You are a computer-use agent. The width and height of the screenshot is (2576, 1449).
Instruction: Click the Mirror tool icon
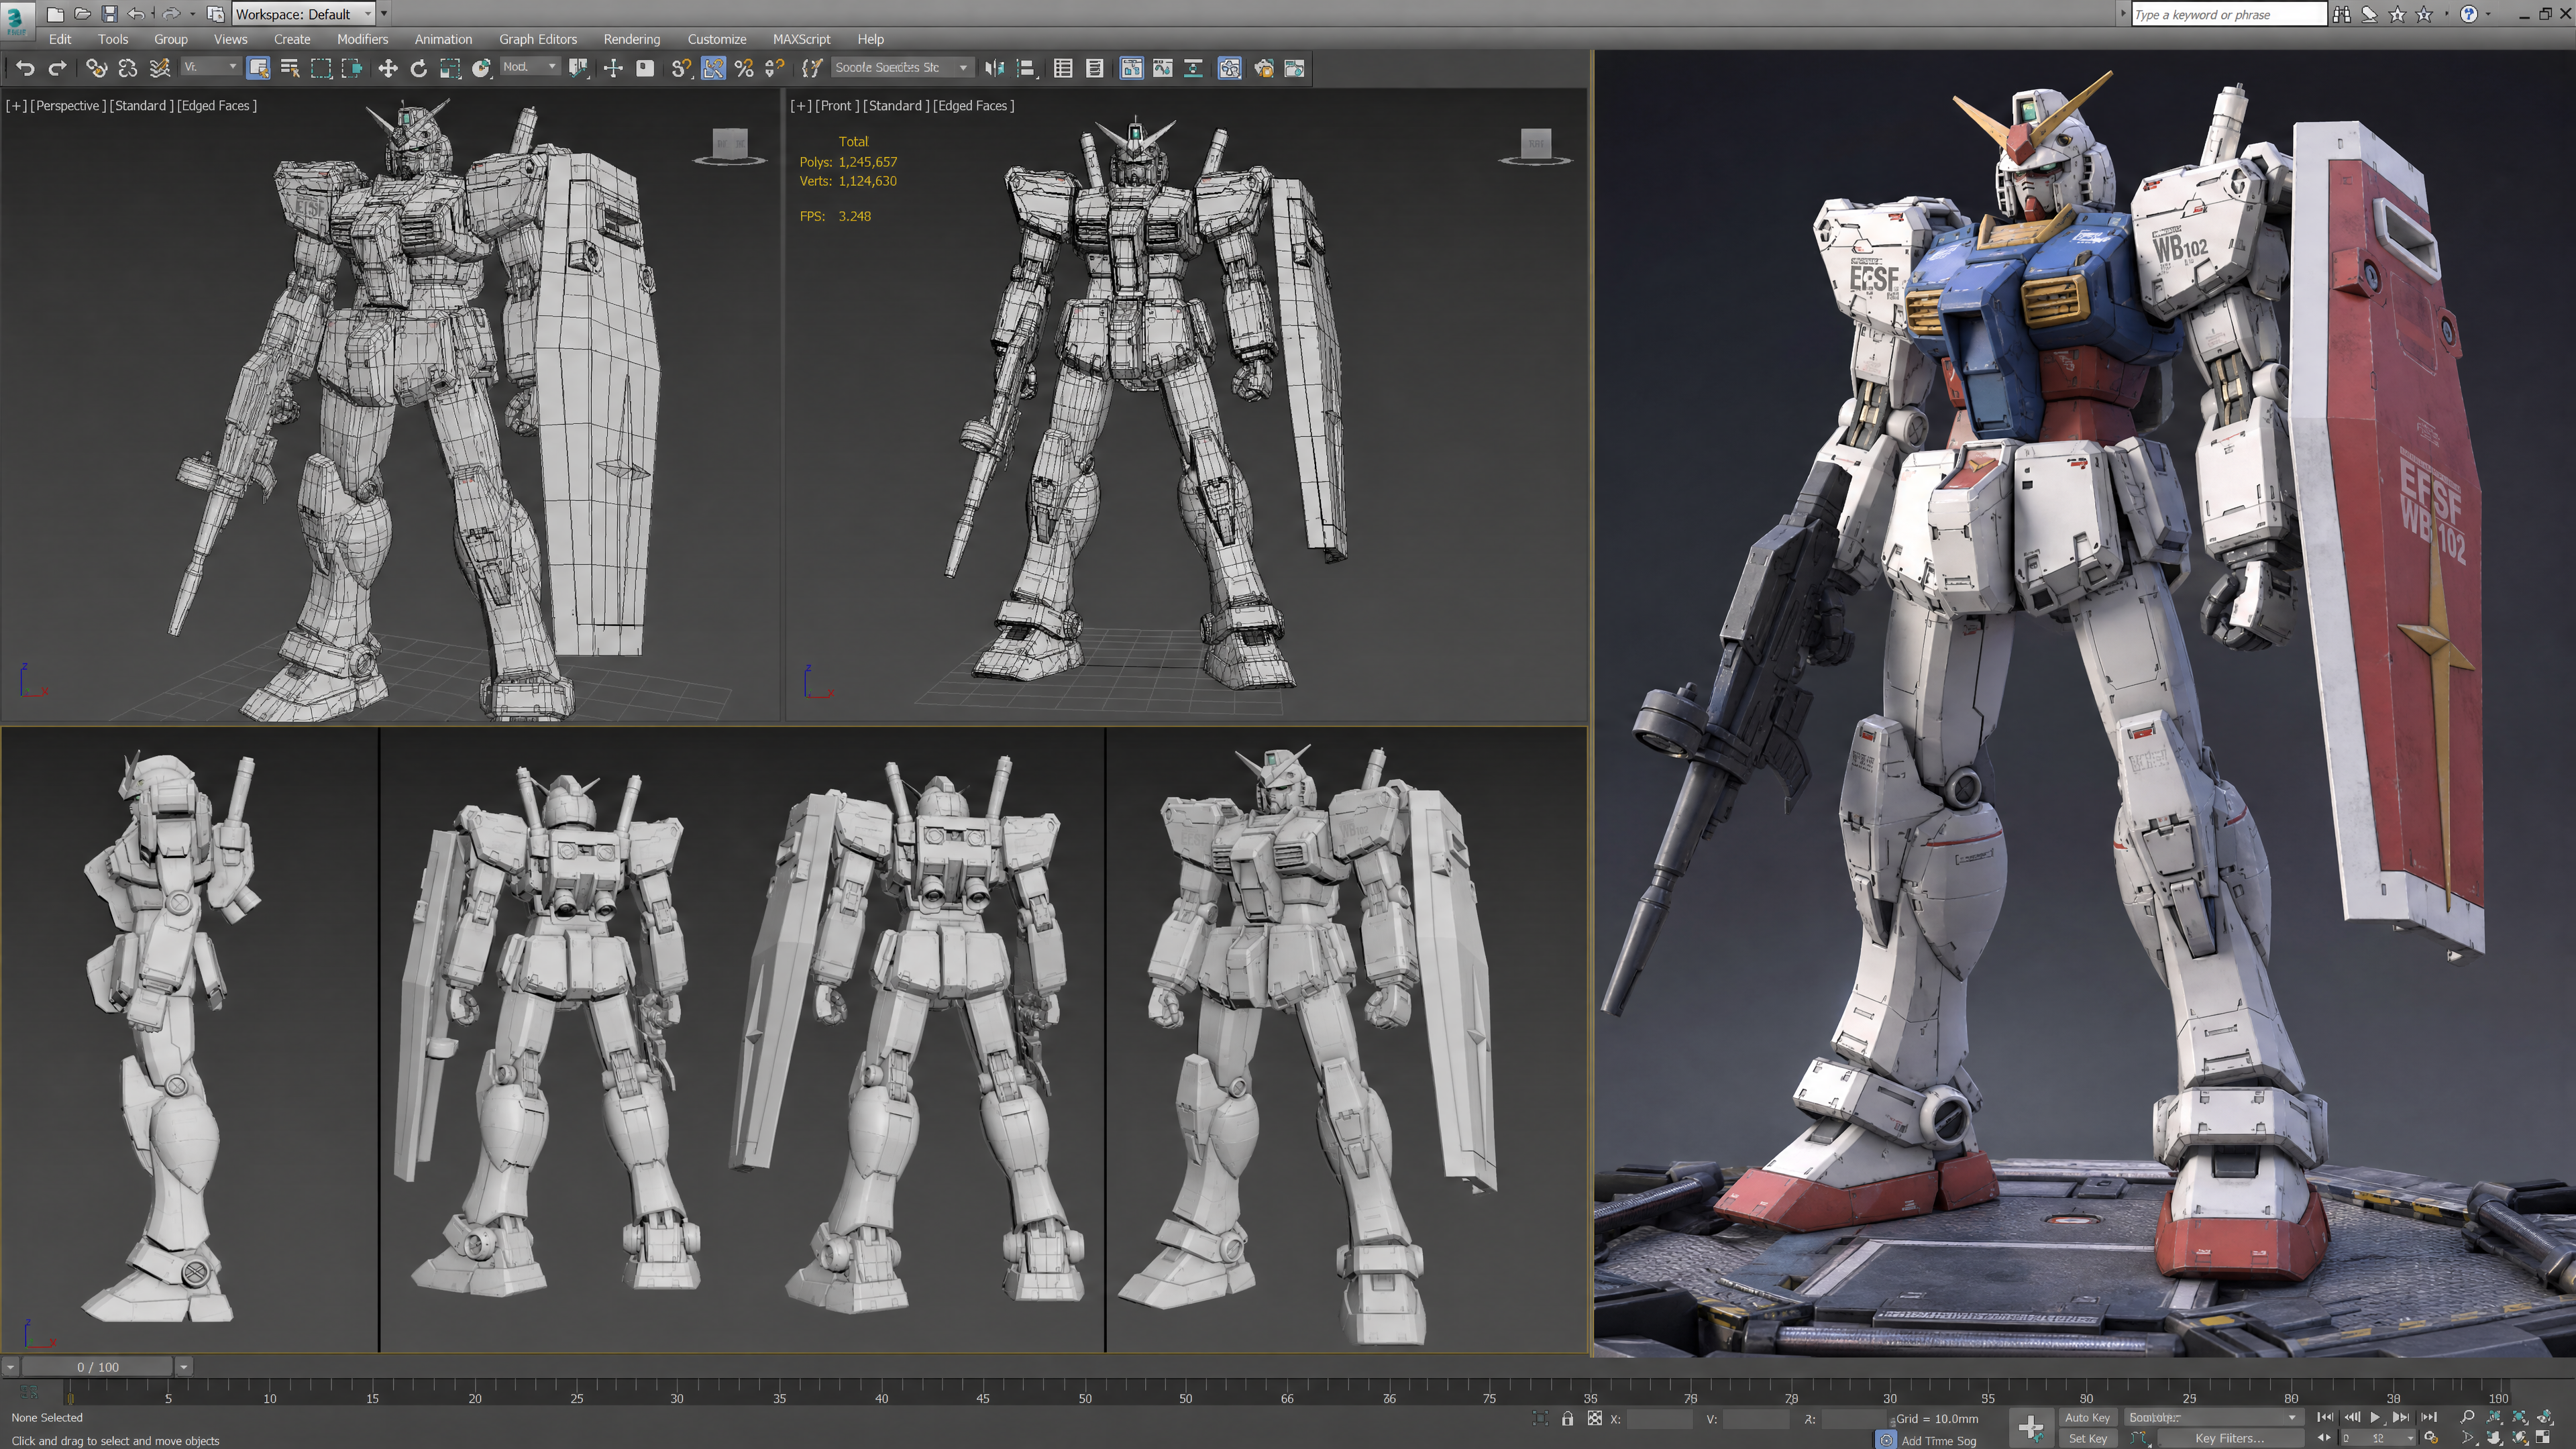[994, 68]
